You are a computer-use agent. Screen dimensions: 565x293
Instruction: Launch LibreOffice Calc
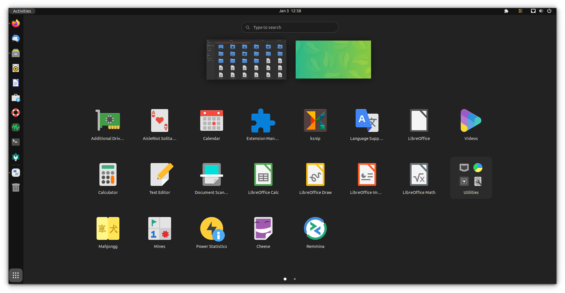[263, 174]
